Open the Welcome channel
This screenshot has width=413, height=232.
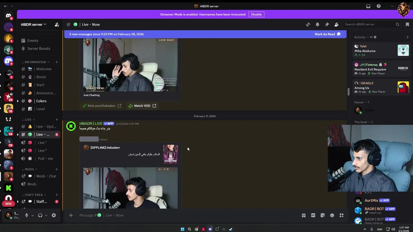40,69
